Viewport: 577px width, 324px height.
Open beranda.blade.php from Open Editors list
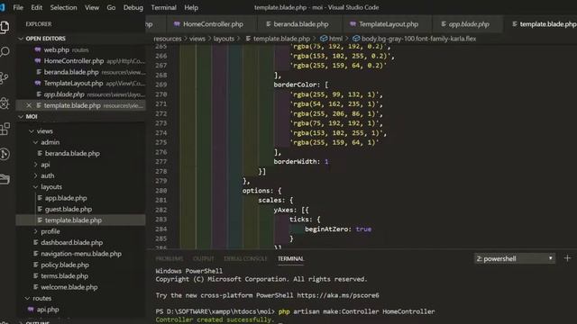[x=80, y=72]
